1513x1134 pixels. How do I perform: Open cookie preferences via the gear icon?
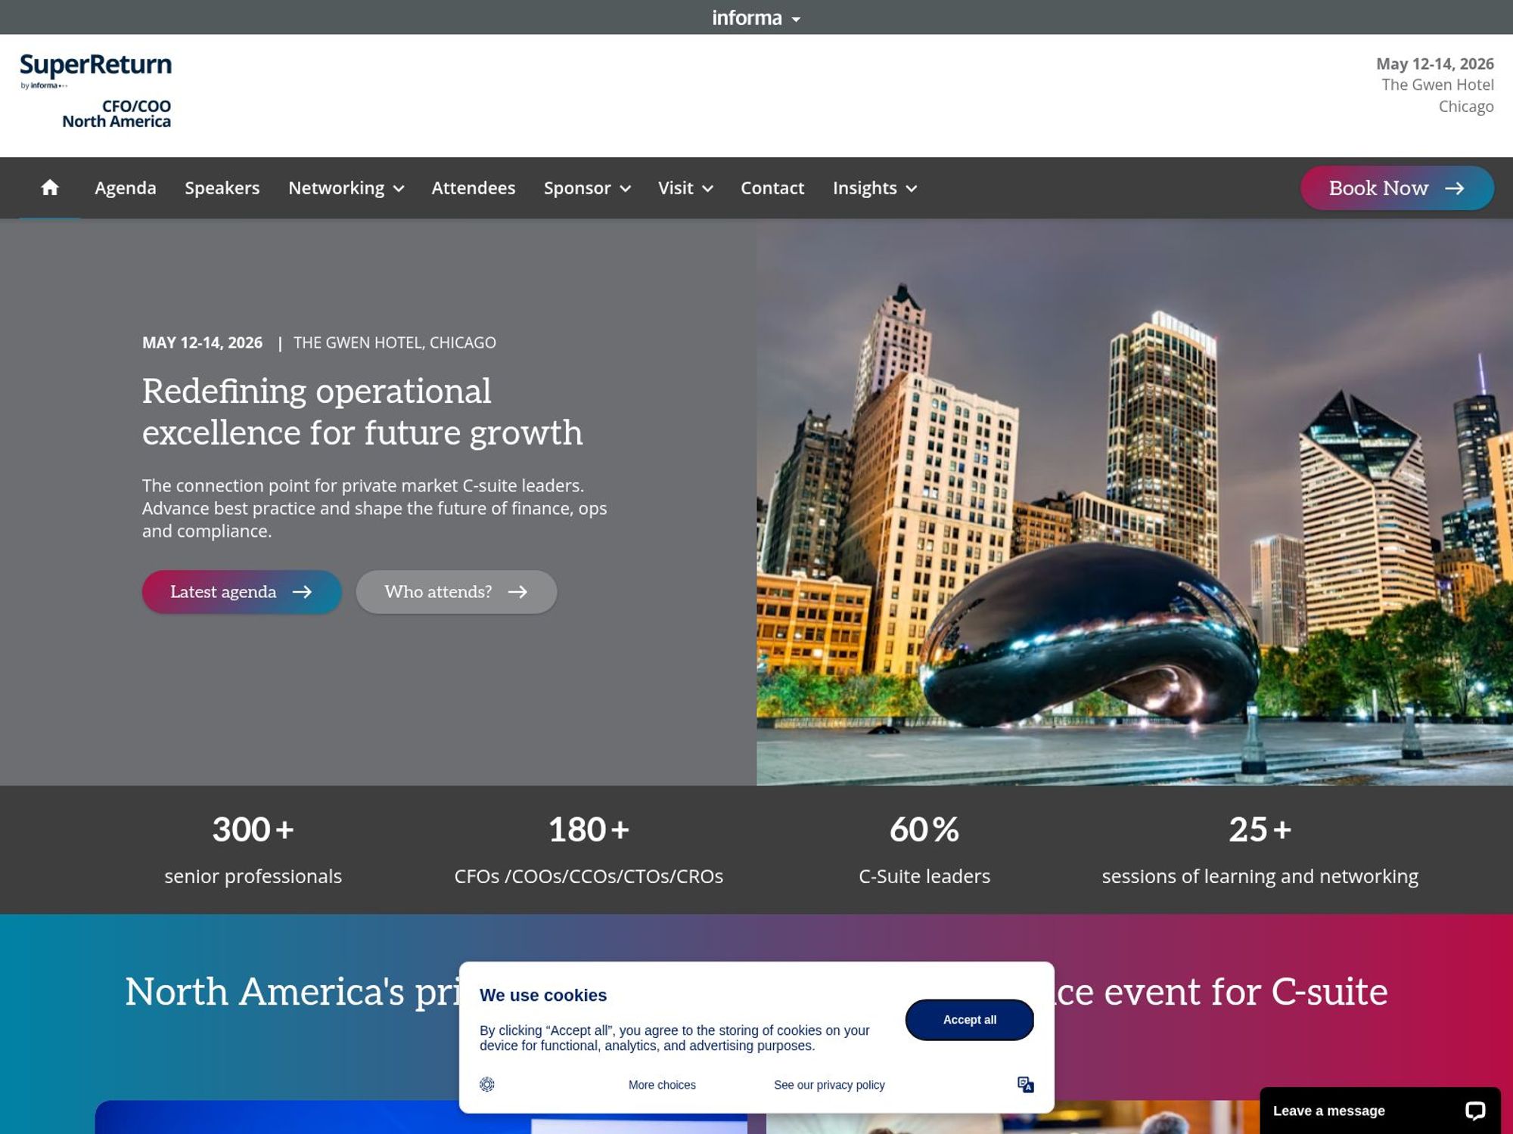click(488, 1084)
